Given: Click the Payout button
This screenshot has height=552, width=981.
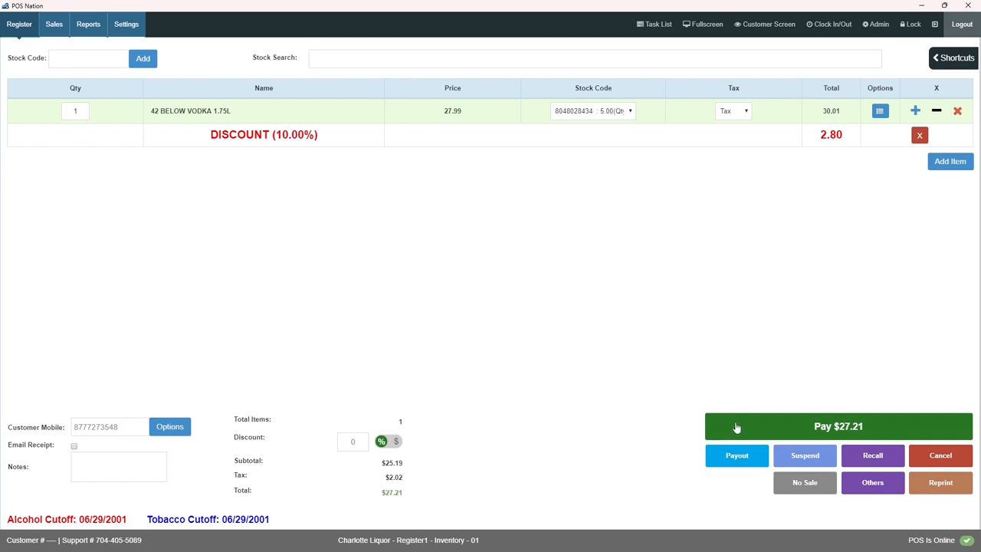Looking at the screenshot, I should (x=737, y=455).
